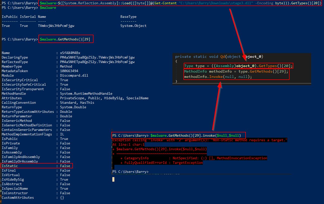Click the highlighted IsStatic property label

pos(10,166)
